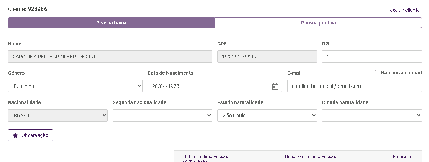Open the date of birth calendar picker
This screenshot has width=429, height=162.
275,86
